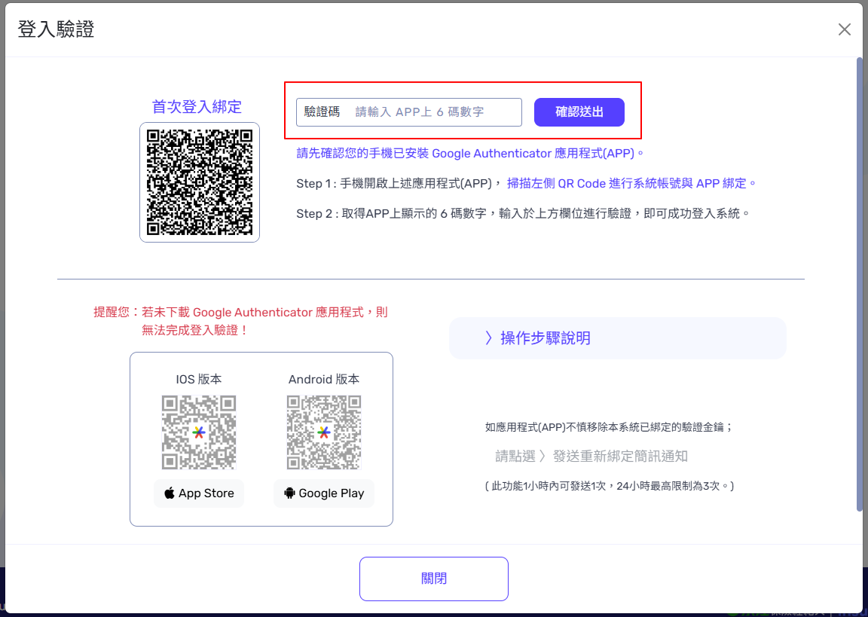This screenshot has width=868, height=617.
Task: Click the chevron arrow beside 操作步驟說明
Action: 489,338
